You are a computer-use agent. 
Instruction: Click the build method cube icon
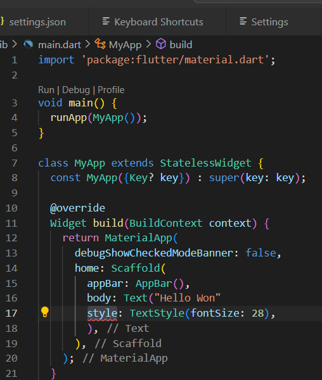pos(161,44)
